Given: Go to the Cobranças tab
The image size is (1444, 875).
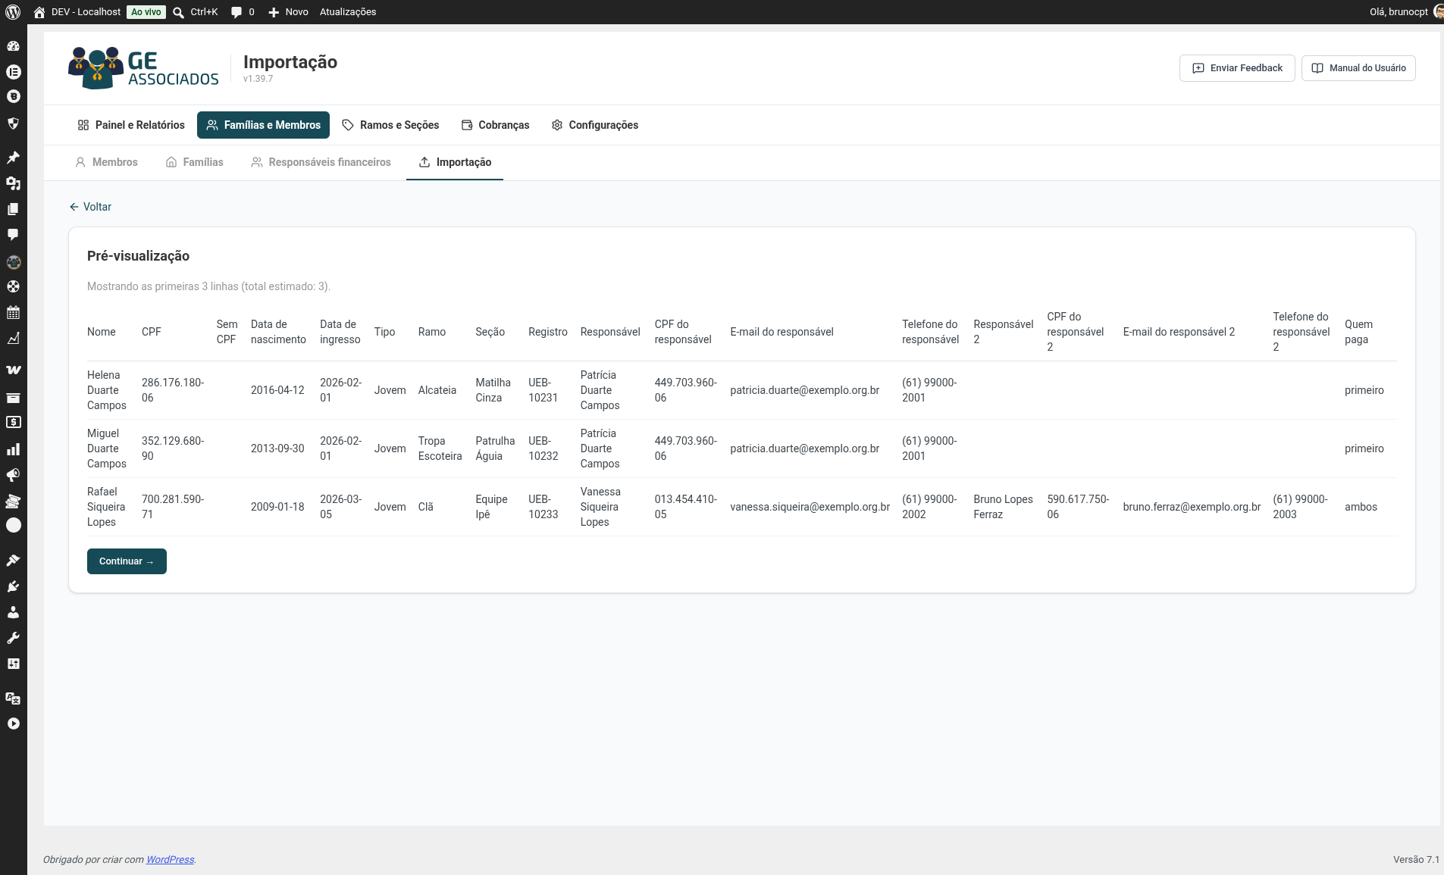Looking at the screenshot, I should tap(496, 125).
